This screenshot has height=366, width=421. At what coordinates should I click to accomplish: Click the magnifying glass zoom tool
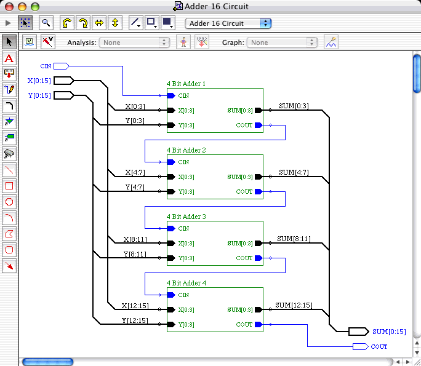click(46, 23)
